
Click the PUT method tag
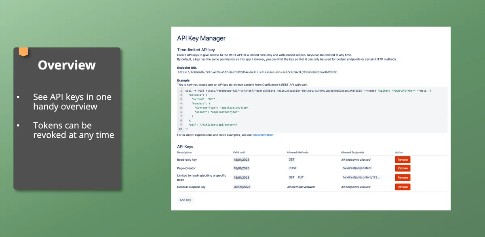[x=301, y=177]
